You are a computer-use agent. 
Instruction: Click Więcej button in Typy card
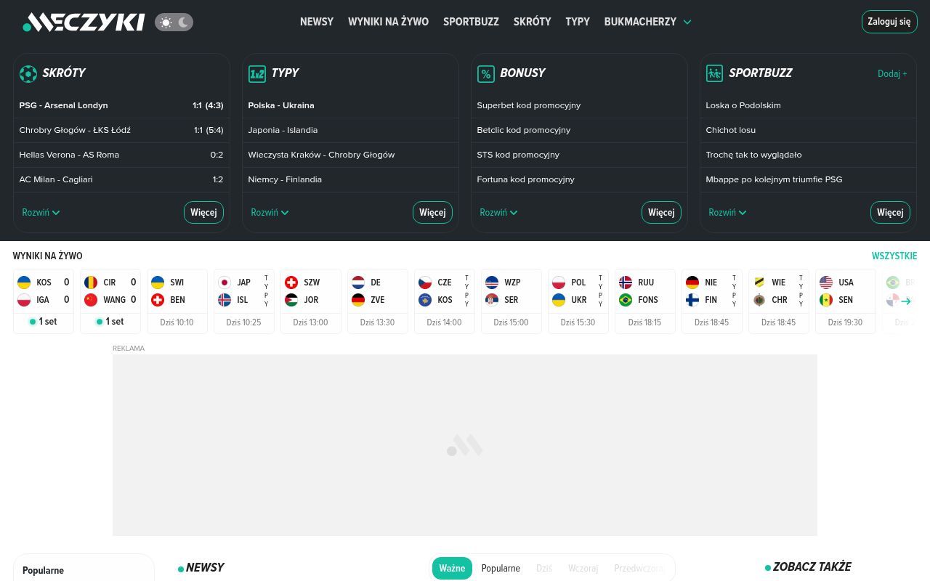click(x=432, y=213)
